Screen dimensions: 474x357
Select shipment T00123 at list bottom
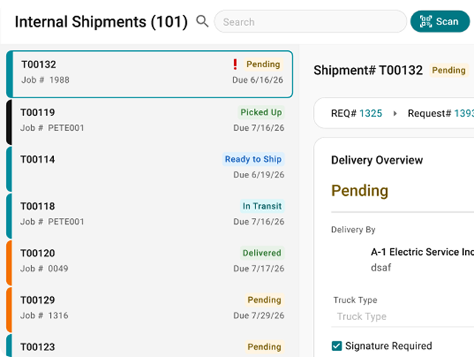[x=149, y=345]
